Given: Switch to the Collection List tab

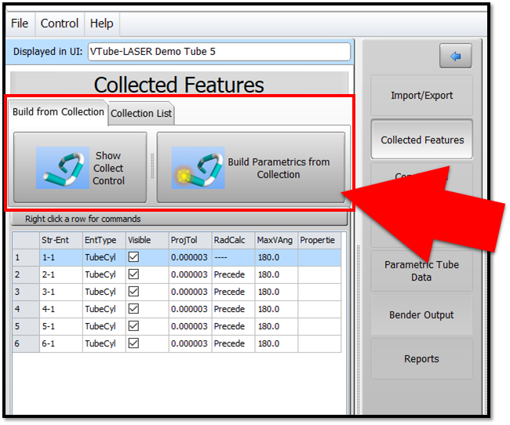Looking at the screenshot, I should point(141,114).
